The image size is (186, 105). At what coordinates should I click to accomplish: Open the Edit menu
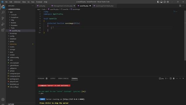point(11,2)
